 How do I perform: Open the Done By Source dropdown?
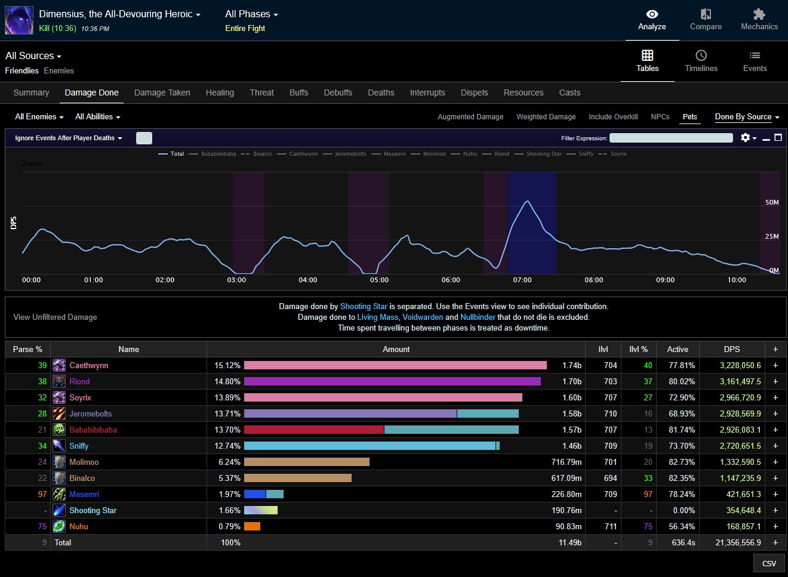(747, 117)
